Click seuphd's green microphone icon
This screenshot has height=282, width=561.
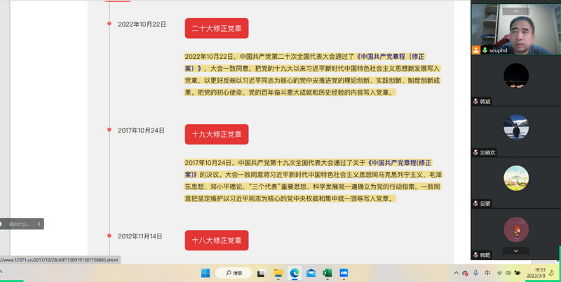click(x=485, y=51)
